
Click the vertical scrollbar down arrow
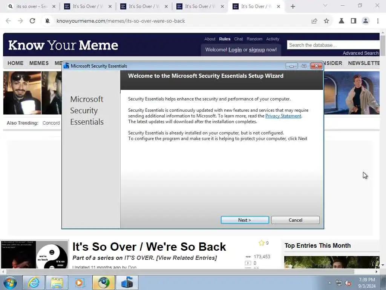[x=383, y=265]
